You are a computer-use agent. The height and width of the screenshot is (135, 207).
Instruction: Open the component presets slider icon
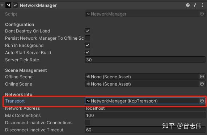(195, 5)
